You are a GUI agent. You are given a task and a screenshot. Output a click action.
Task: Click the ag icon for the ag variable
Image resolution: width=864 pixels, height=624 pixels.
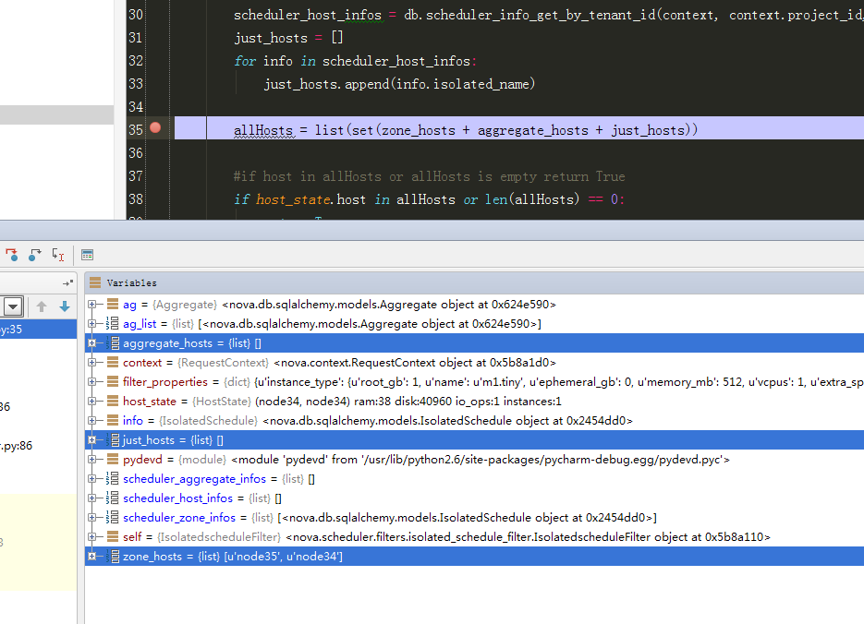pos(113,305)
